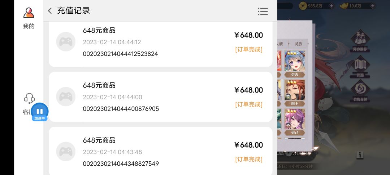Open 我的 profile section
This screenshot has width=390, height=175.
pos(29,18)
